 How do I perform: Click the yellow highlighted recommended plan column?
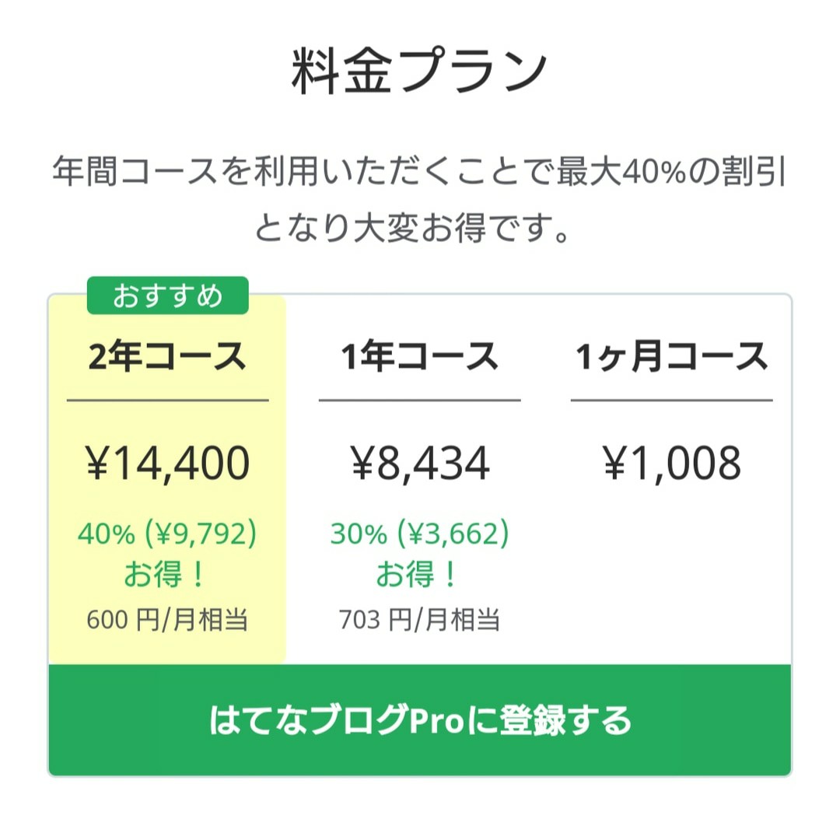[166, 482]
